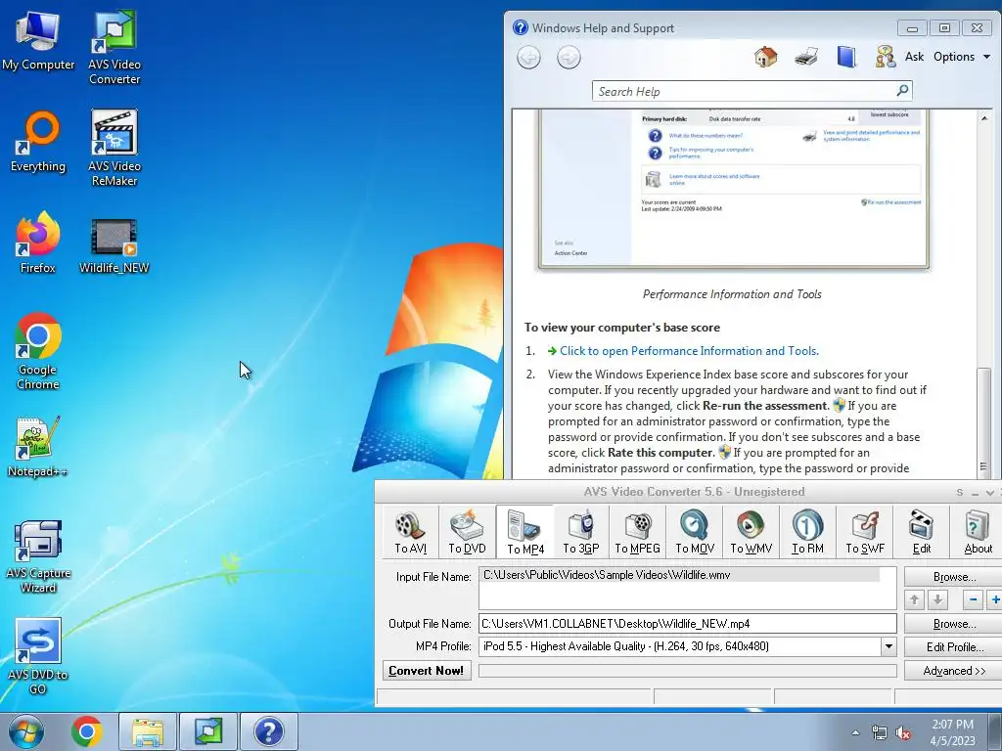Move input file down in list
The width and height of the screenshot is (1002, 751).
click(937, 599)
